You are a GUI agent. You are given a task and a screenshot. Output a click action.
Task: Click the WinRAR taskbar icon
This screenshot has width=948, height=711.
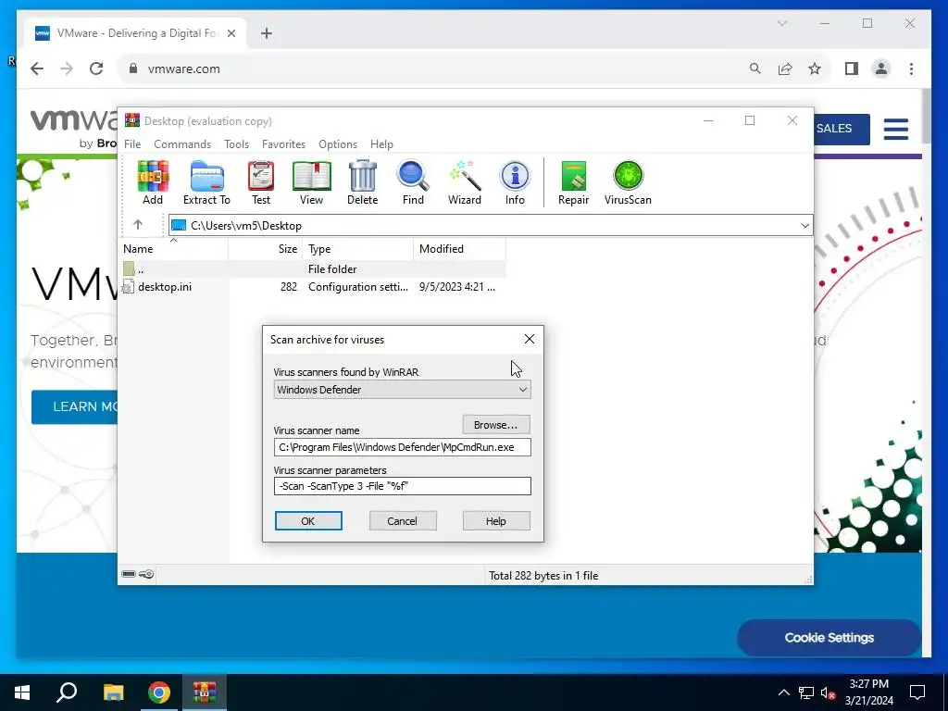coord(205,692)
